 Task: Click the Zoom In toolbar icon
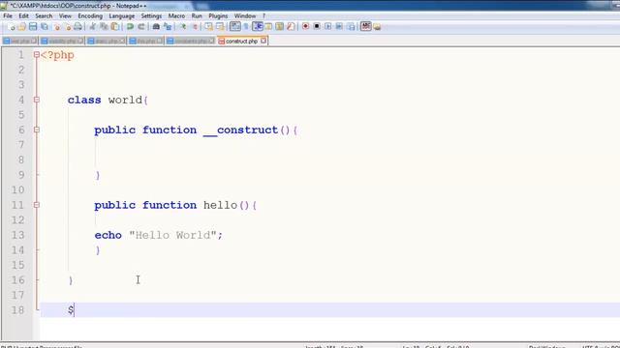tap(183, 26)
